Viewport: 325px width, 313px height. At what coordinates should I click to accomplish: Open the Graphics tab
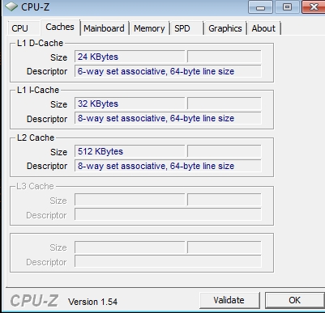225,28
